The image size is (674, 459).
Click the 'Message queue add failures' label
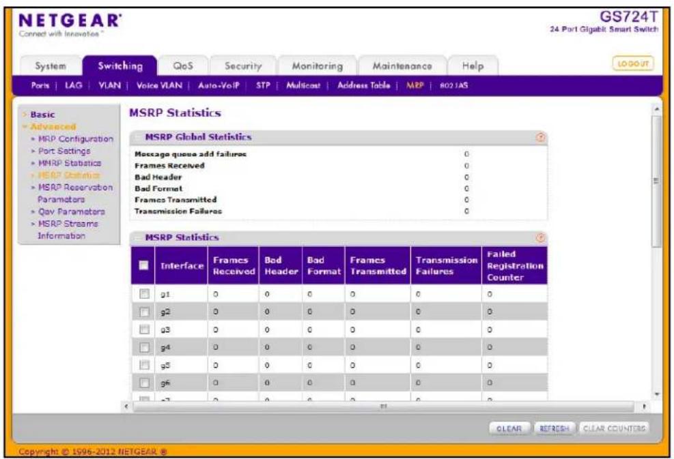(x=191, y=154)
